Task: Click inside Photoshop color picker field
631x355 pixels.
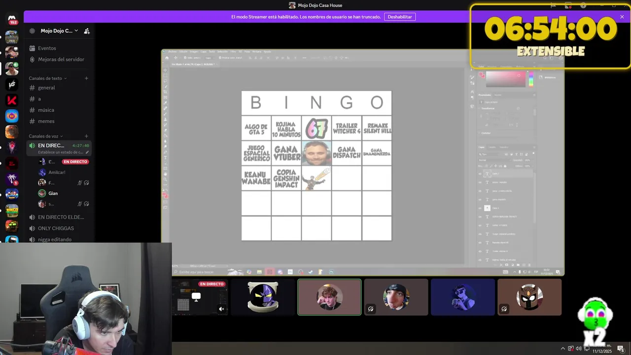Action: click(x=506, y=79)
